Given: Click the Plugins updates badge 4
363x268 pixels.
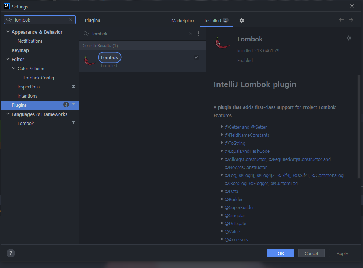Looking at the screenshot, I should click(x=66, y=105).
